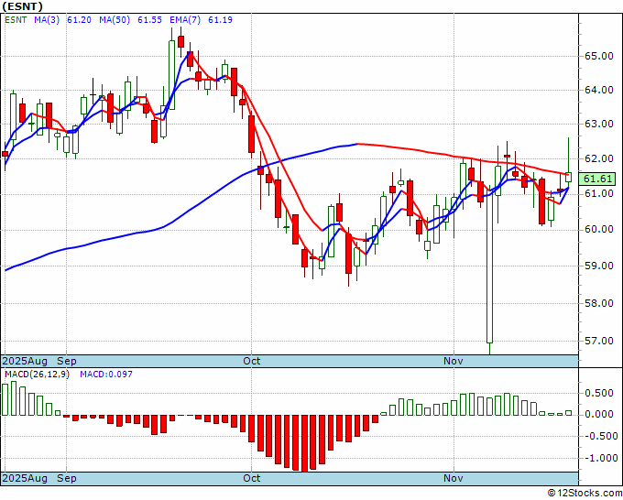Click the last green MACD histogram bar

569,413
